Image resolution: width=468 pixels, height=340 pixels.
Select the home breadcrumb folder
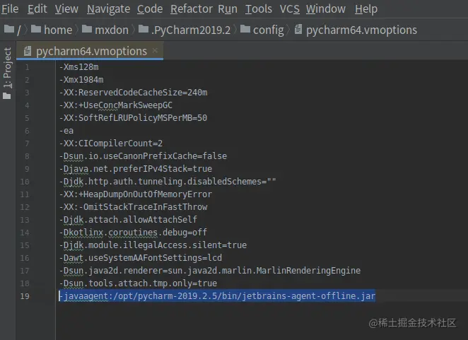[52, 30]
